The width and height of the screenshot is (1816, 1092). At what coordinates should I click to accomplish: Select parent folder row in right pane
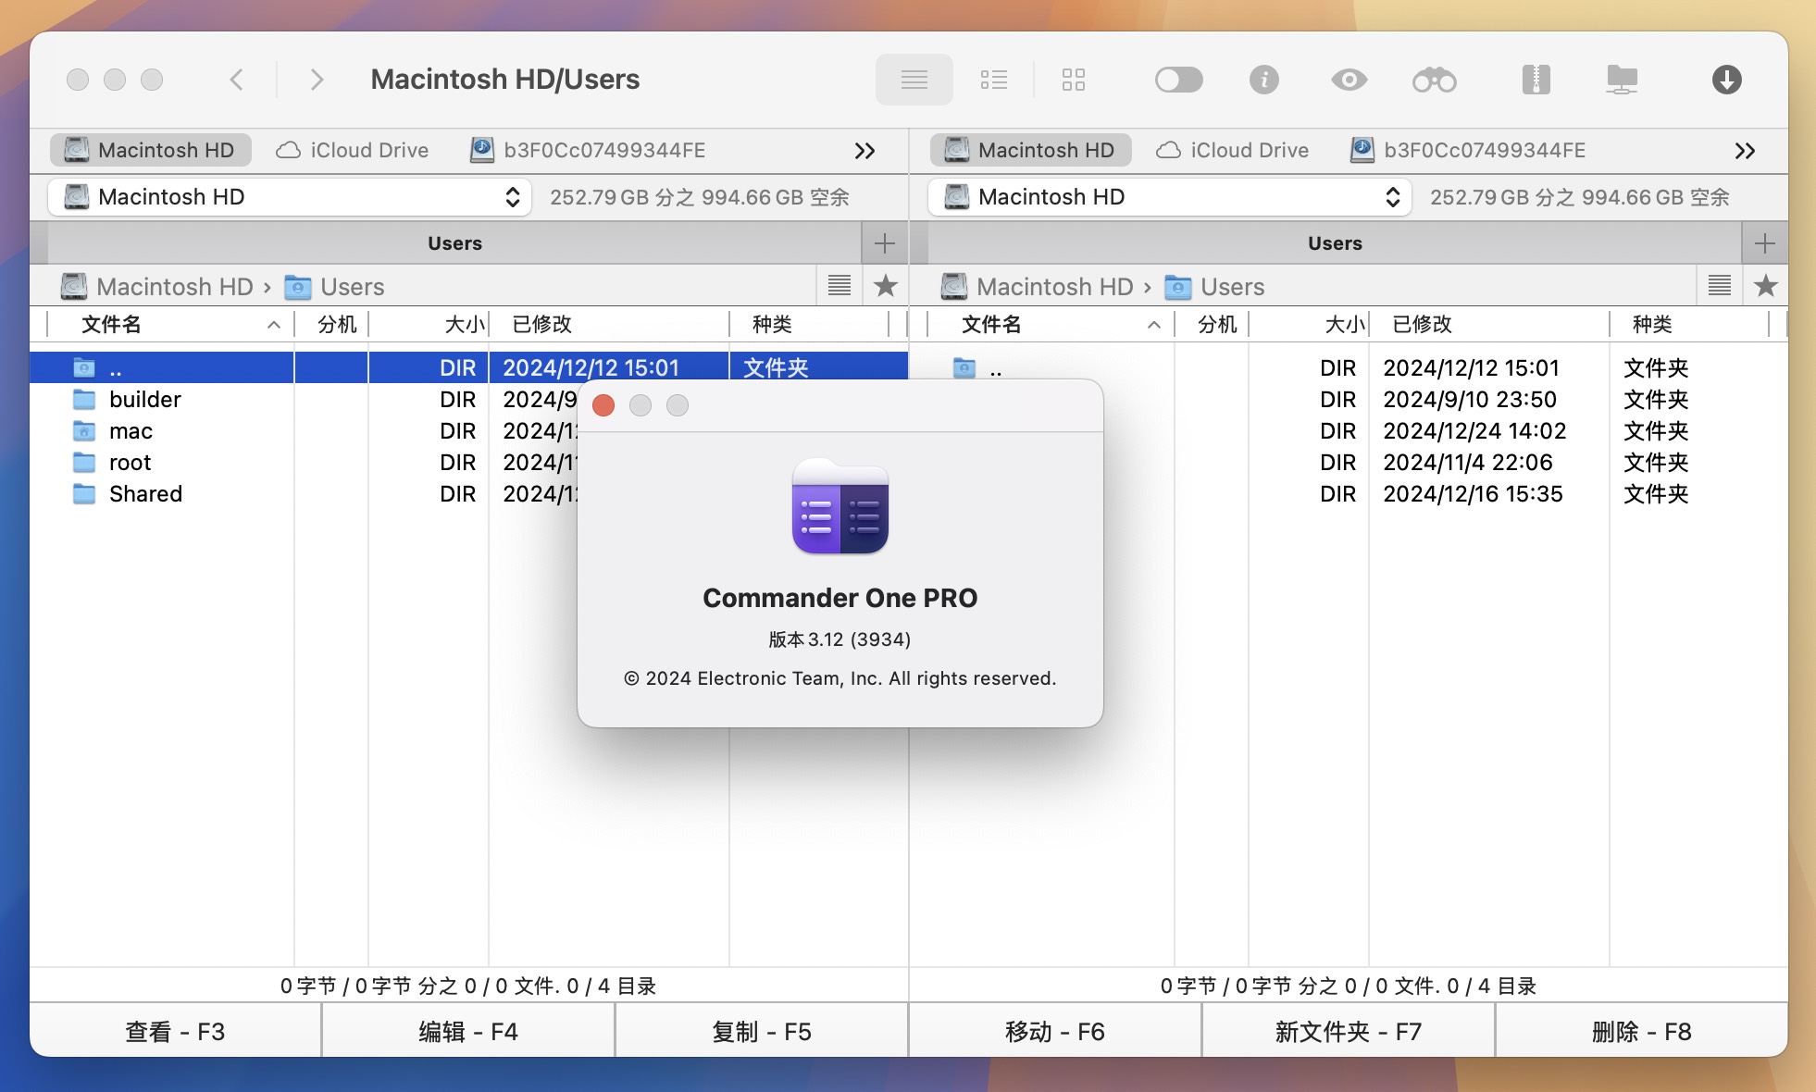click(1349, 367)
